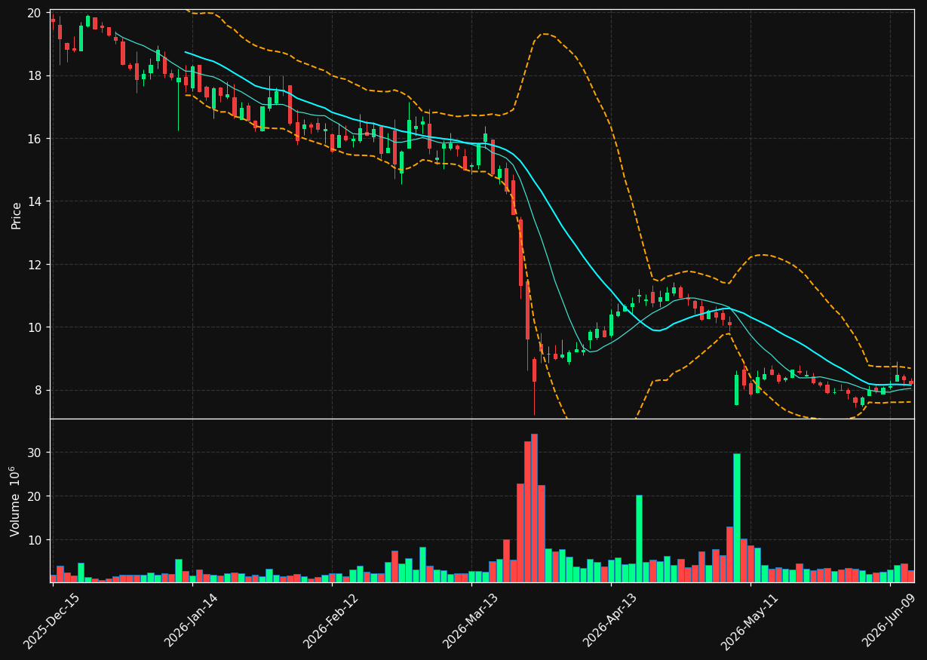Screen dimensions: 927x660
Task: Click the 2026-Mar-13 date axis label
Action: [471, 620]
